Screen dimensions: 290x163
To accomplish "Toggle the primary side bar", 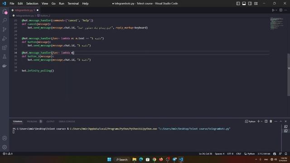I will click(x=238, y=4).
